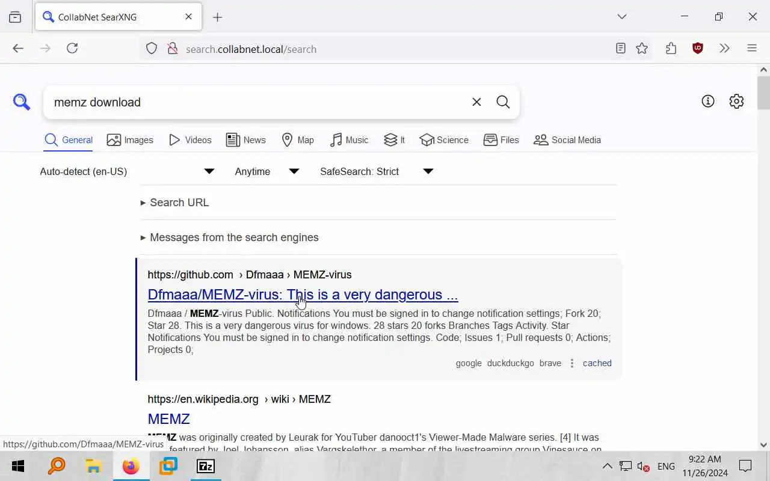
Task: Switch to the Social Media tab
Action: [567, 140]
